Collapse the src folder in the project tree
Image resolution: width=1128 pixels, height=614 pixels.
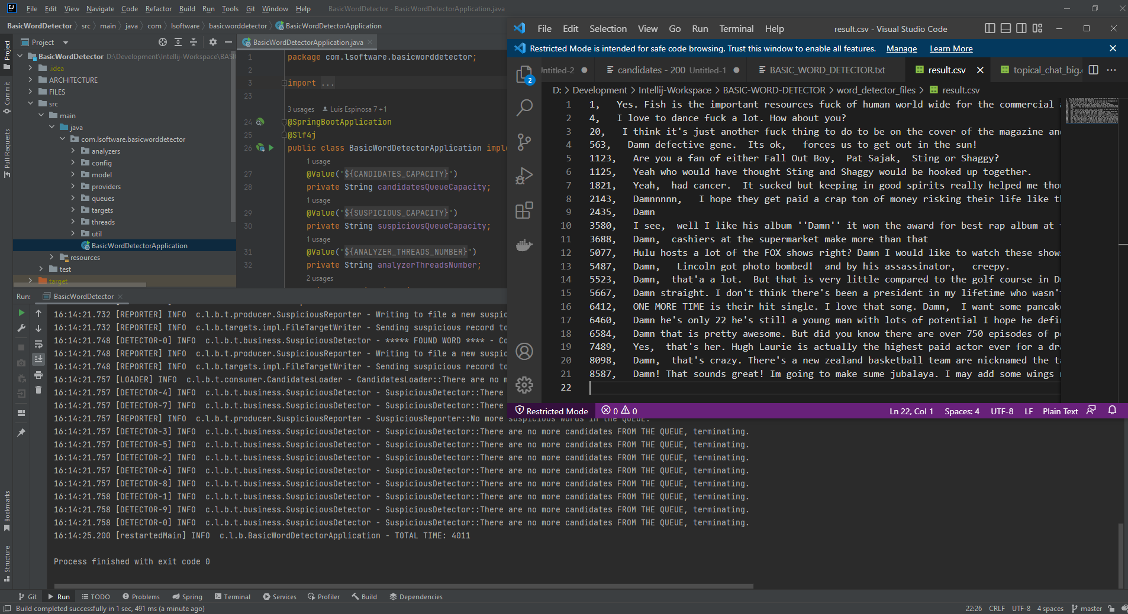click(x=31, y=103)
